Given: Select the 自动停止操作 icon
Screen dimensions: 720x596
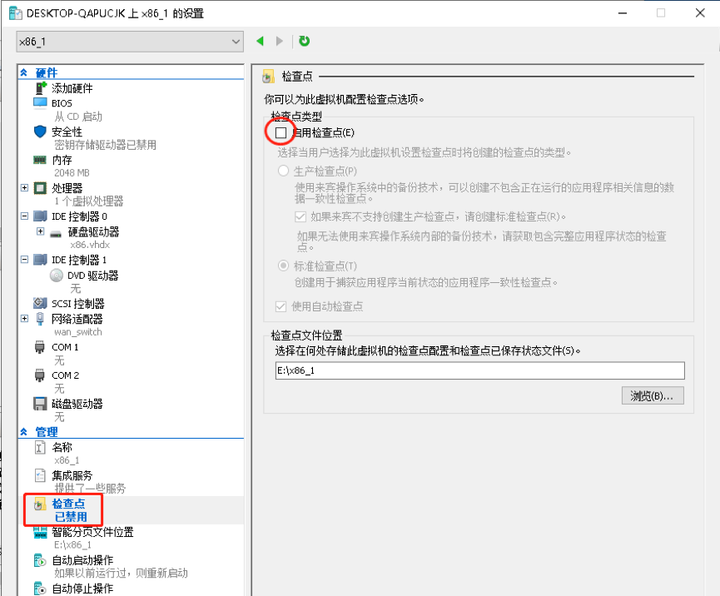Looking at the screenshot, I should (41, 589).
